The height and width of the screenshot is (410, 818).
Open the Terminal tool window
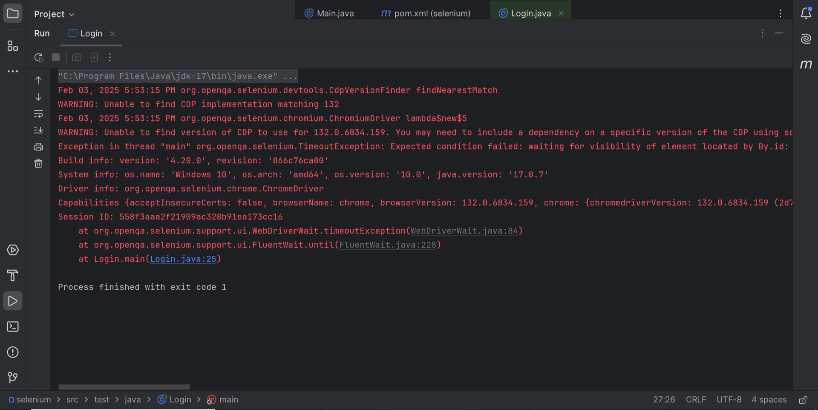coord(13,326)
